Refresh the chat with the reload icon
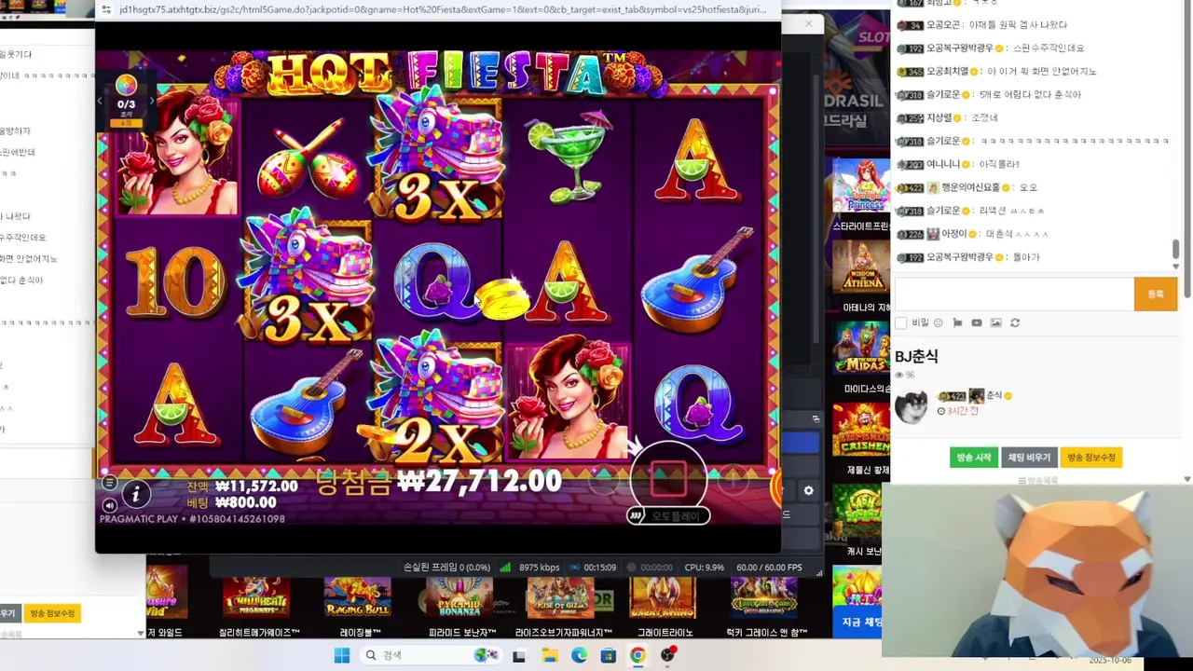 [x=1015, y=322]
